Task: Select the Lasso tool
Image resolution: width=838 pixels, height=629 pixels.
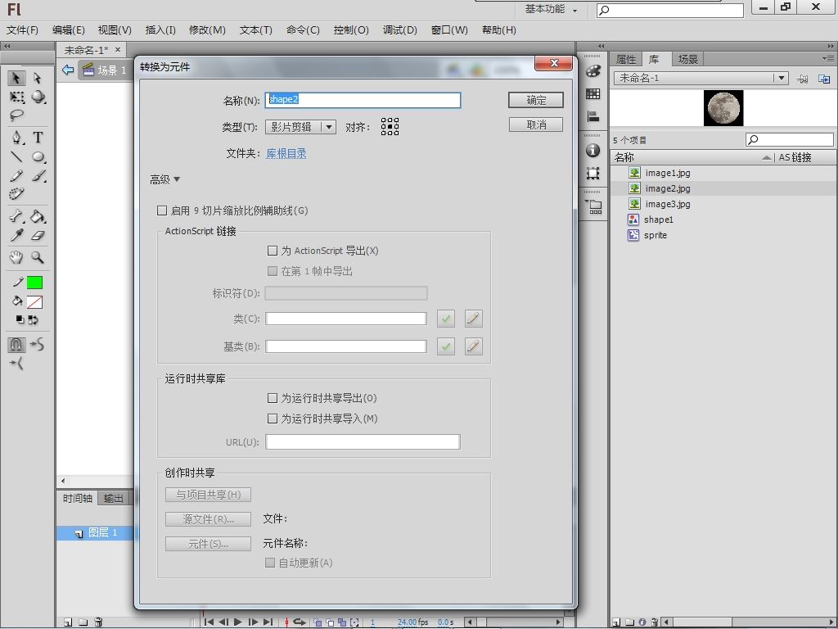Action: pos(16,115)
